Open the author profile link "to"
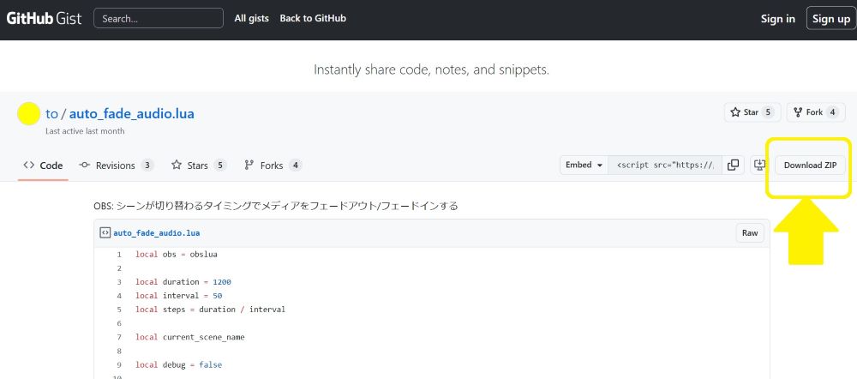The width and height of the screenshot is (857, 379). [x=51, y=114]
